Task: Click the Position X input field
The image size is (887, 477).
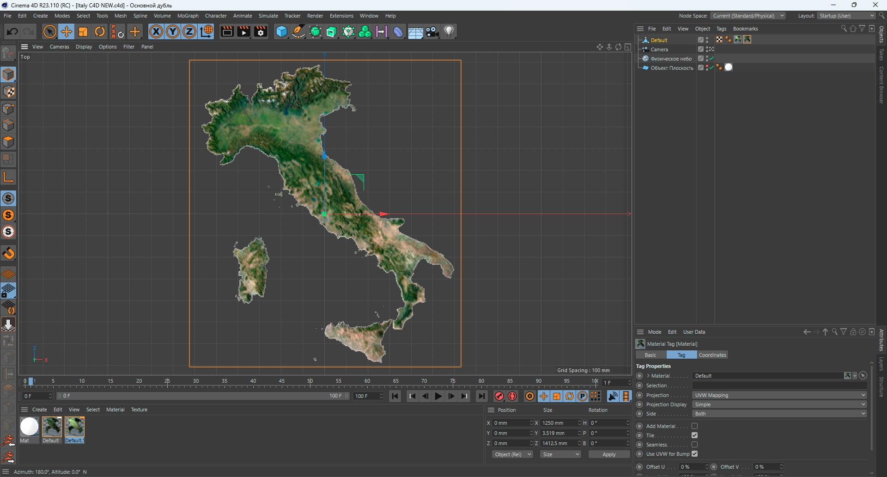Action: [x=512, y=423]
